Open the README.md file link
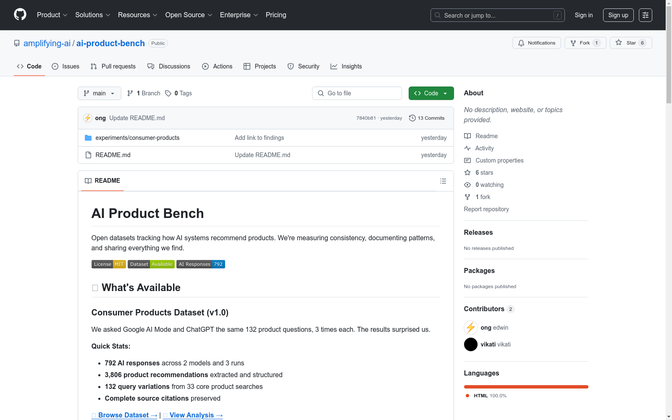 click(113, 155)
